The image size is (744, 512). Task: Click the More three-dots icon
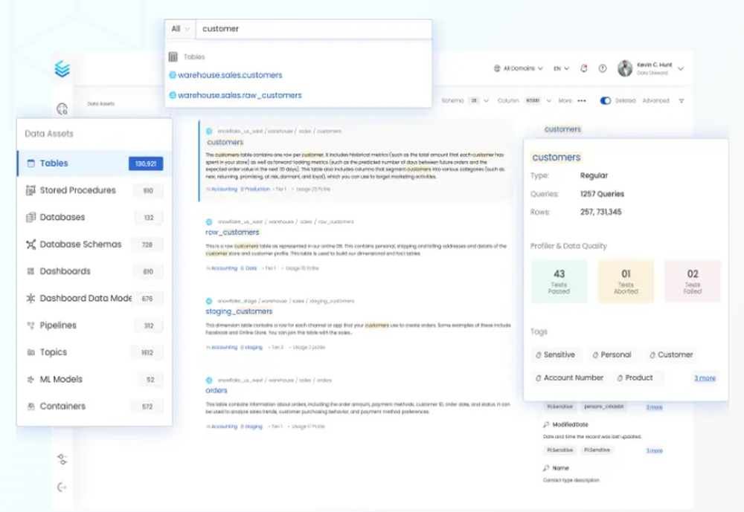582,101
